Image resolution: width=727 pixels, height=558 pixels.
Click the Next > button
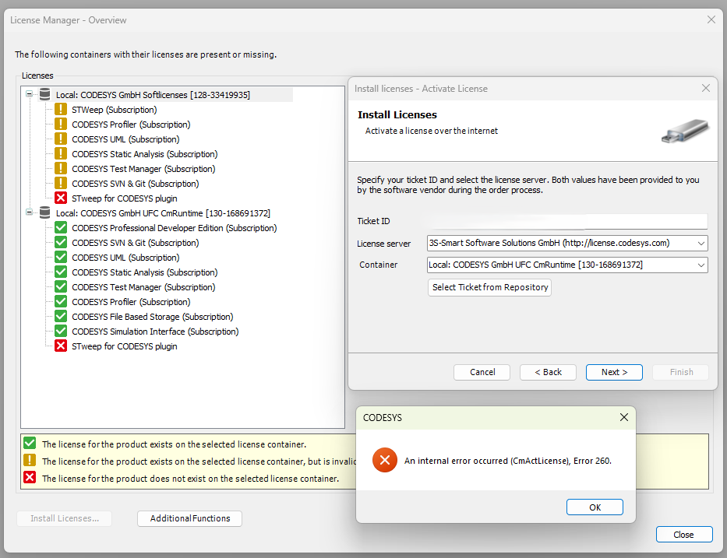point(614,372)
